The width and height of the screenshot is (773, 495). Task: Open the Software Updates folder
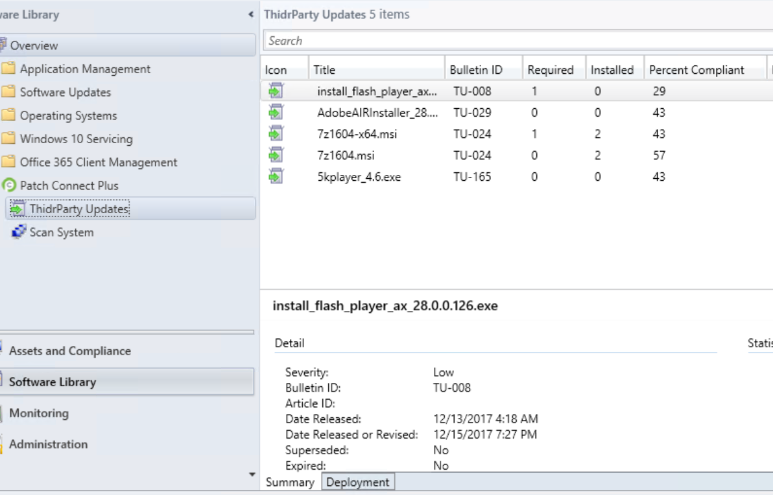pyautogui.click(x=65, y=92)
